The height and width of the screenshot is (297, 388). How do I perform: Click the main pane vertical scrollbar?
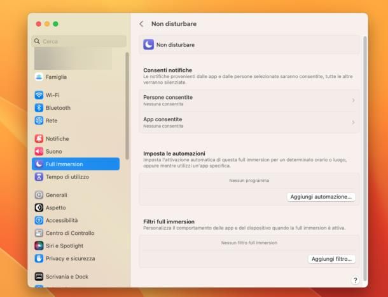[x=364, y=158]
